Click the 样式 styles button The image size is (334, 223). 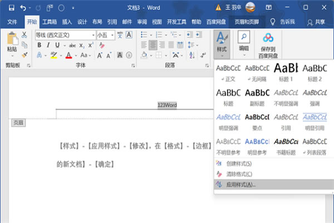(222, 45)
